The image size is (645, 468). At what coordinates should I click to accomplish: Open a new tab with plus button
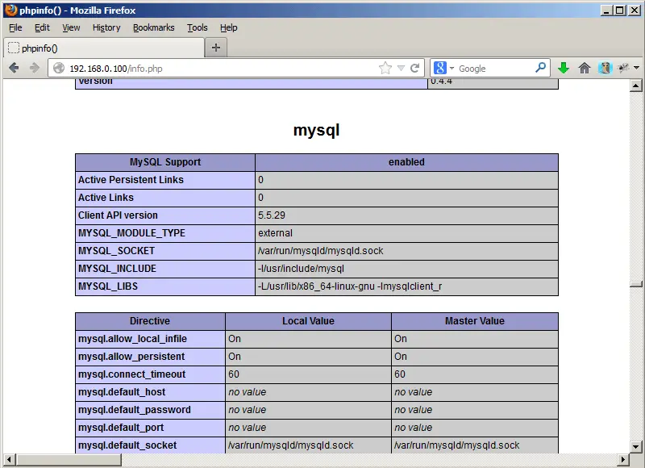point(216,48)
